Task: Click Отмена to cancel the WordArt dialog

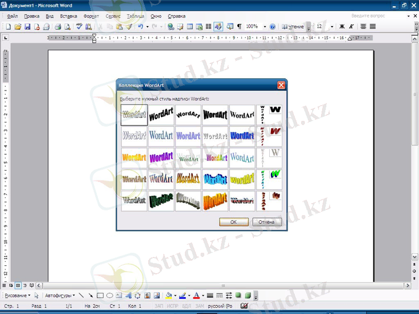Action: coord(267,221)
